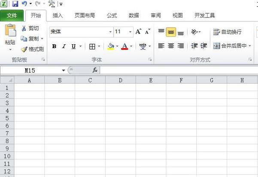Apply yellow fill color bucket
258x177 pixels.
(x=111, y=46)
